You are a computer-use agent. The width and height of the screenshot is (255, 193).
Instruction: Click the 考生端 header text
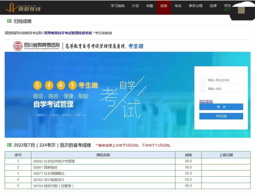(x=136, y=46)
